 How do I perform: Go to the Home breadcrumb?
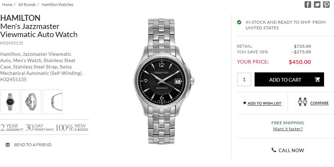pyautogui.click(x=7, y=5)
